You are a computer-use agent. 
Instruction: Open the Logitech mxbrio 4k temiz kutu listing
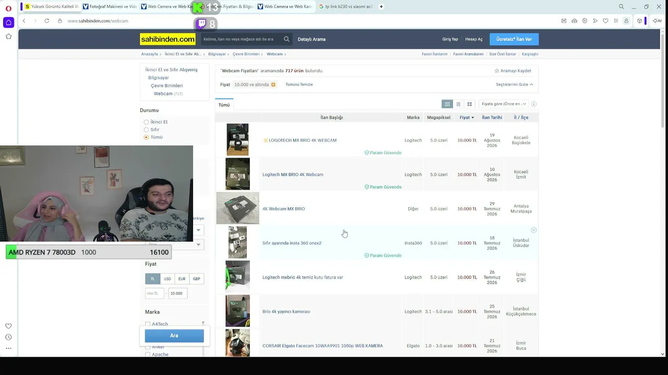pyautogui.click(x=303, y=278)
